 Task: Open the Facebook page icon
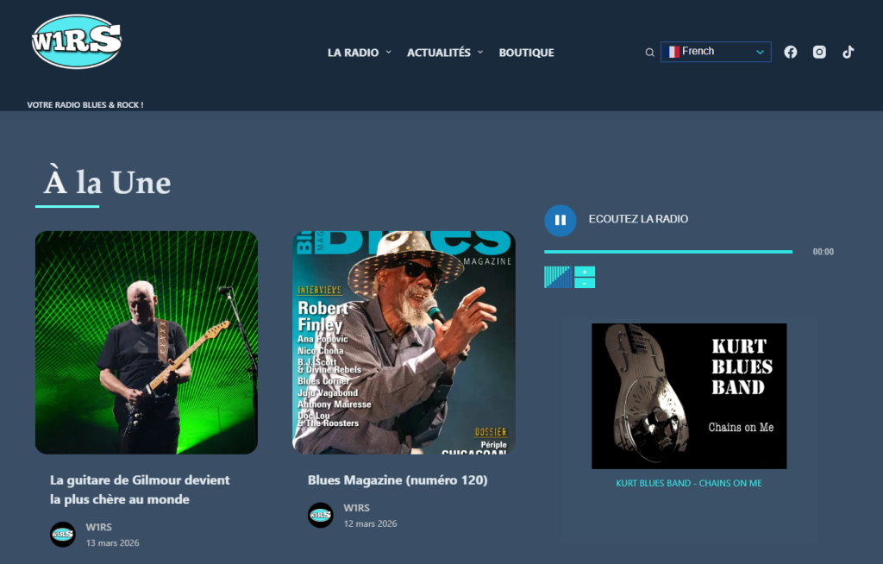790,52
